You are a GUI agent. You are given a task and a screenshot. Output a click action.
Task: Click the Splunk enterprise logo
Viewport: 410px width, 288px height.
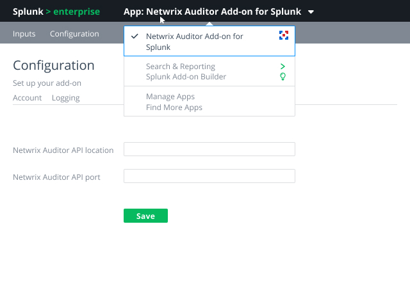(x=56, y=12)
